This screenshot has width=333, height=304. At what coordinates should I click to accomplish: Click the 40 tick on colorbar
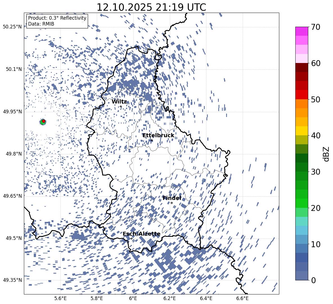(x=315, y=136)
